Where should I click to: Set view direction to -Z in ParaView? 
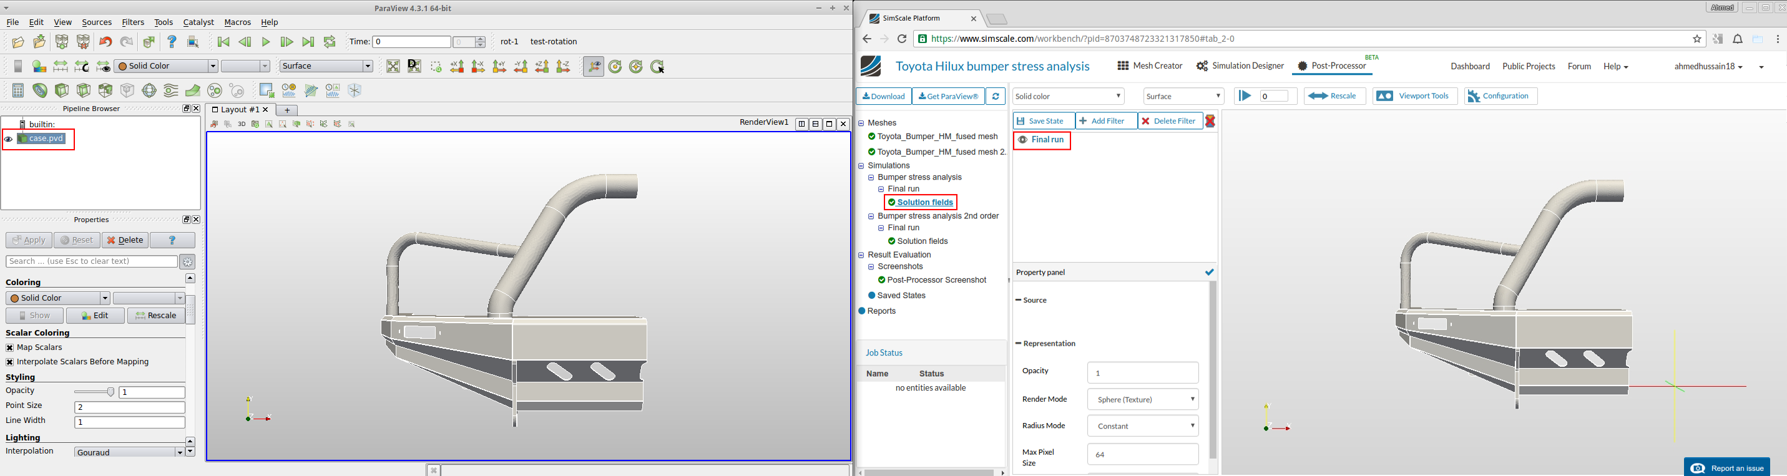point(563,67)
